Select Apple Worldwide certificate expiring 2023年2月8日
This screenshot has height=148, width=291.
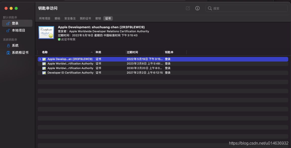tap(70, 64)
